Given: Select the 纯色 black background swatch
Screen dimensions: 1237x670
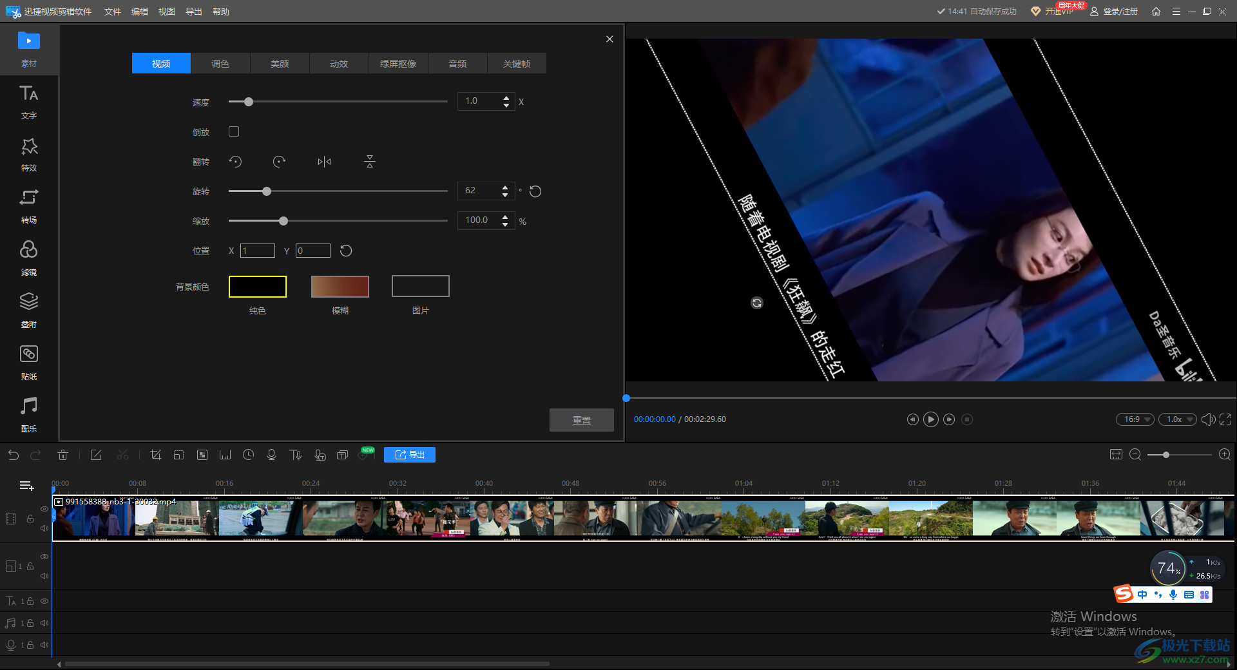Looking at the screenshot, I should pos(258,287).
